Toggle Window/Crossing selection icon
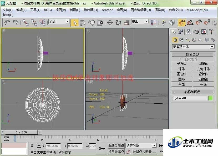Viewport: 218px width, 156px height. [100, 23]
